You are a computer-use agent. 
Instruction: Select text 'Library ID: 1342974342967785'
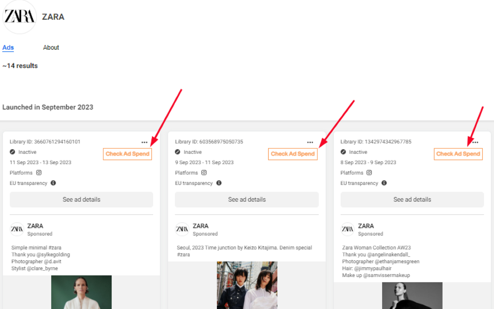[x=376, y=142]
